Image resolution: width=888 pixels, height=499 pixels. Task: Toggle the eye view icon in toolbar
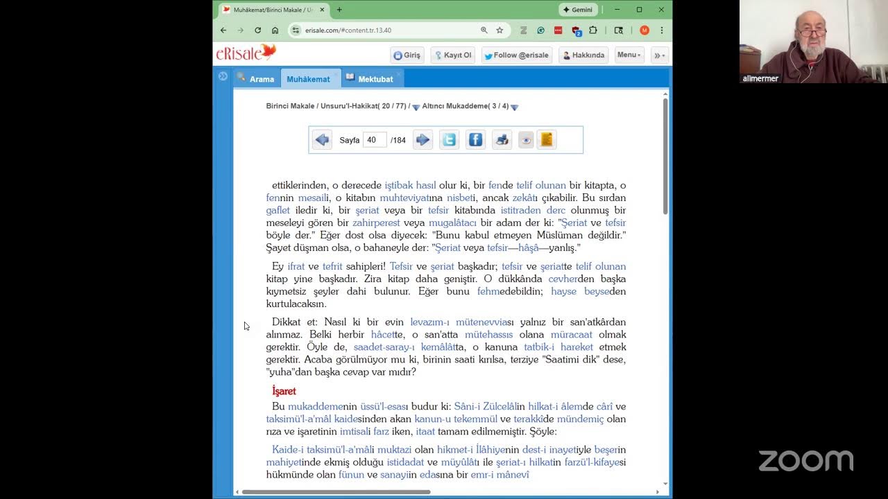(x=526, y=140)
